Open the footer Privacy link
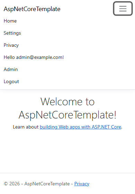 tap(82, 184)
